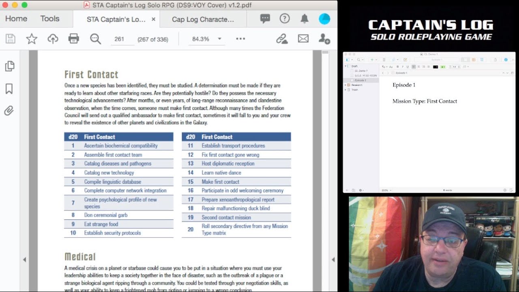Click the add person share icon
The width and height of the screenshot is (519, 292).
point(324,39)
